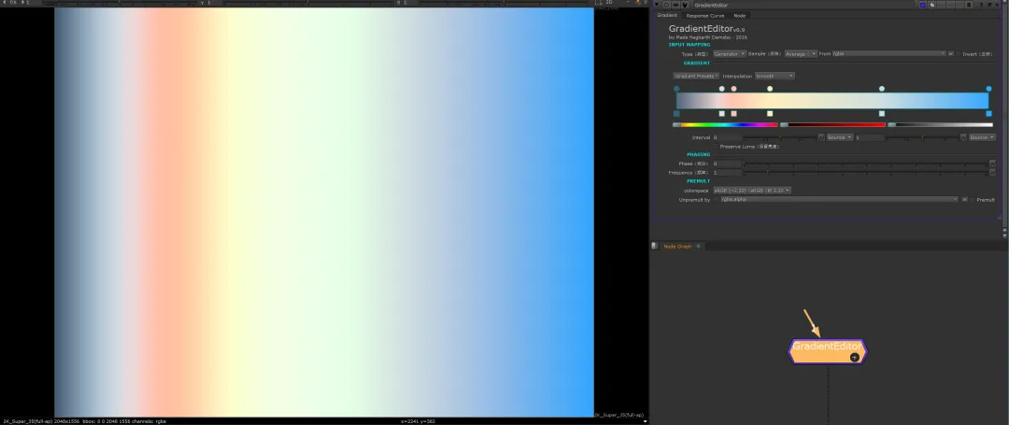Close the Node Graph tab with x
Screen dimensions: 1009x425
[x=699, y=247]
